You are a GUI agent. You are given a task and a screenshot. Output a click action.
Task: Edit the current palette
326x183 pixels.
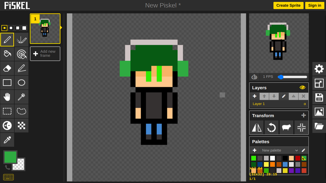click(x=304, y=150)
